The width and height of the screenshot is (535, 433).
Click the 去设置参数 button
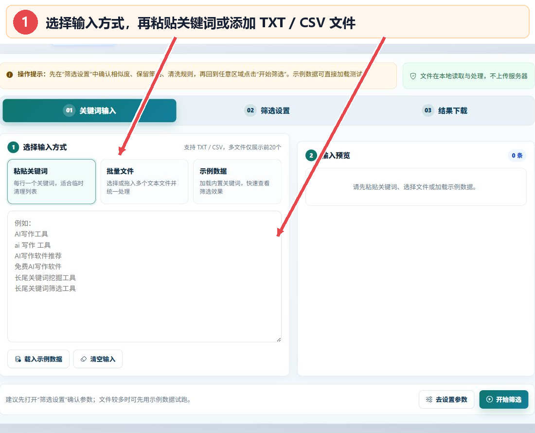click(x=446, y=399)
